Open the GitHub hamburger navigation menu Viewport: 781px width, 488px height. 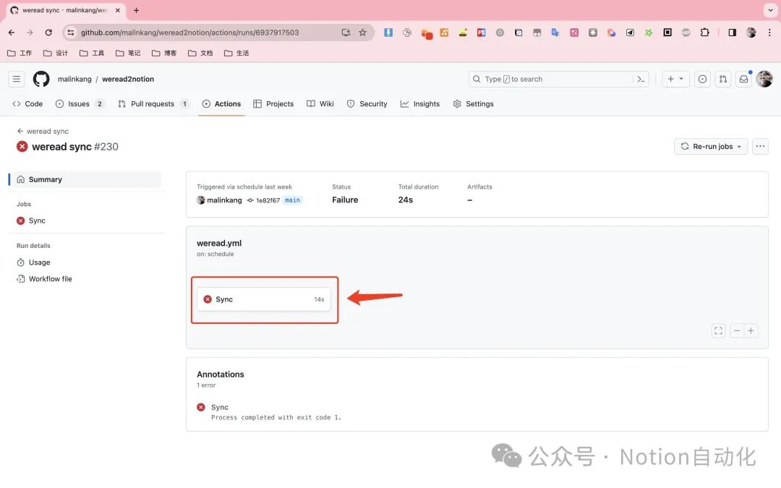pos(17,79)
